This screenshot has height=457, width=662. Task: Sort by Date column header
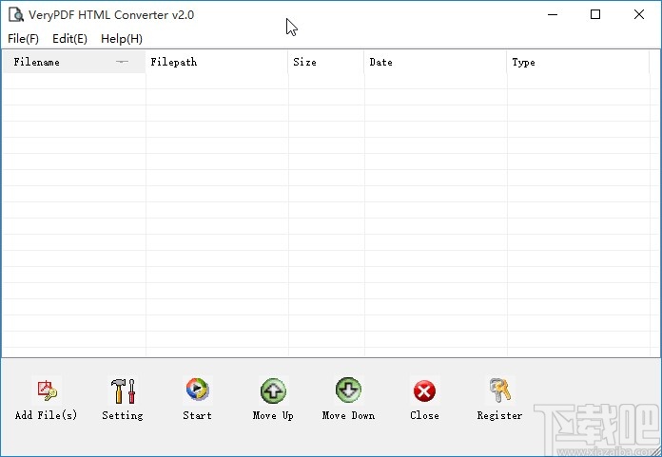click(x=436, y=62)
